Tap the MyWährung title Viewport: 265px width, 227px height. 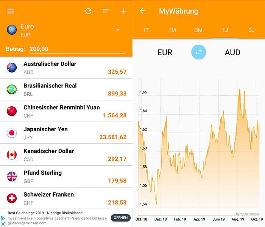pyautogui.click(x=178, y=11)
